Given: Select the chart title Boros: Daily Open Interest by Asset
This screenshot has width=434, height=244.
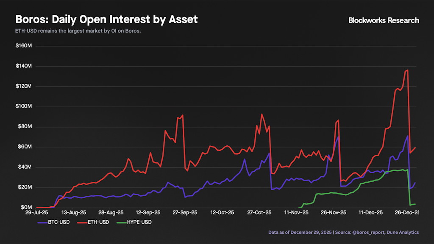Looking at the screenshot, I should pyautogui.click(x=106, y=19).
